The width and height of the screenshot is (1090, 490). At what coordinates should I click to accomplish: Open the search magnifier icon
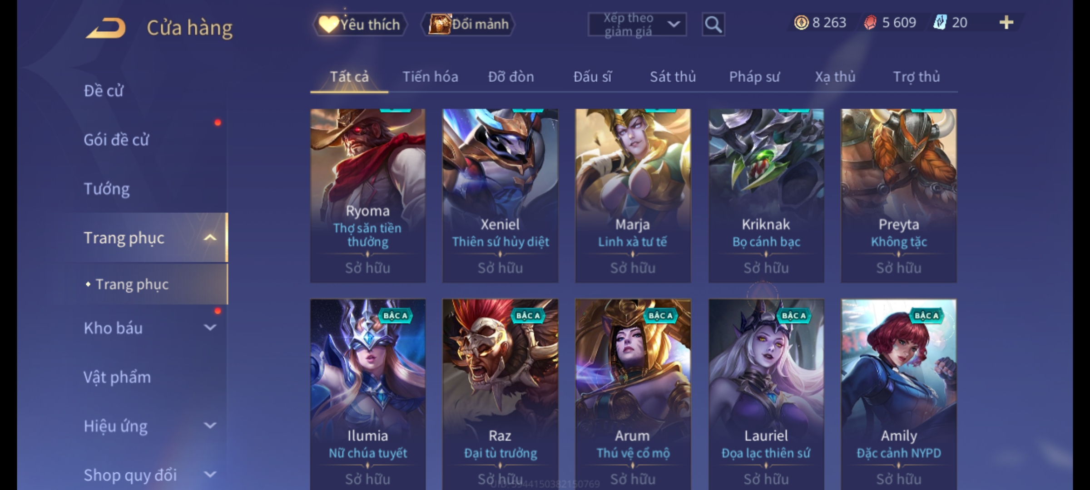tap(713, 24)
